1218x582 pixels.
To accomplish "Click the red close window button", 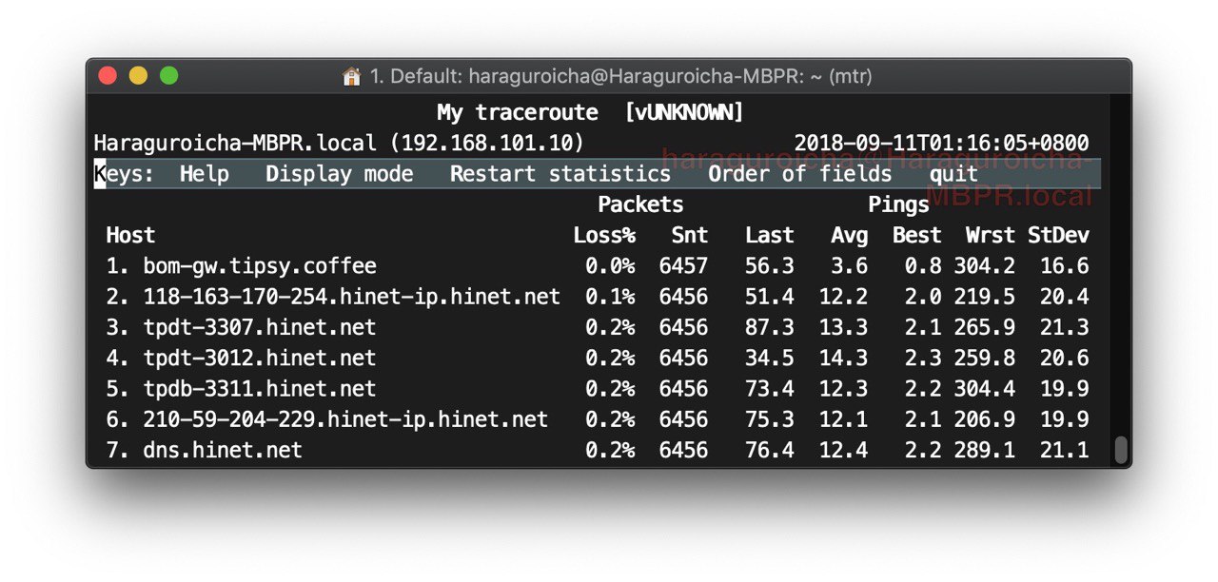I will tap(108, 75).
